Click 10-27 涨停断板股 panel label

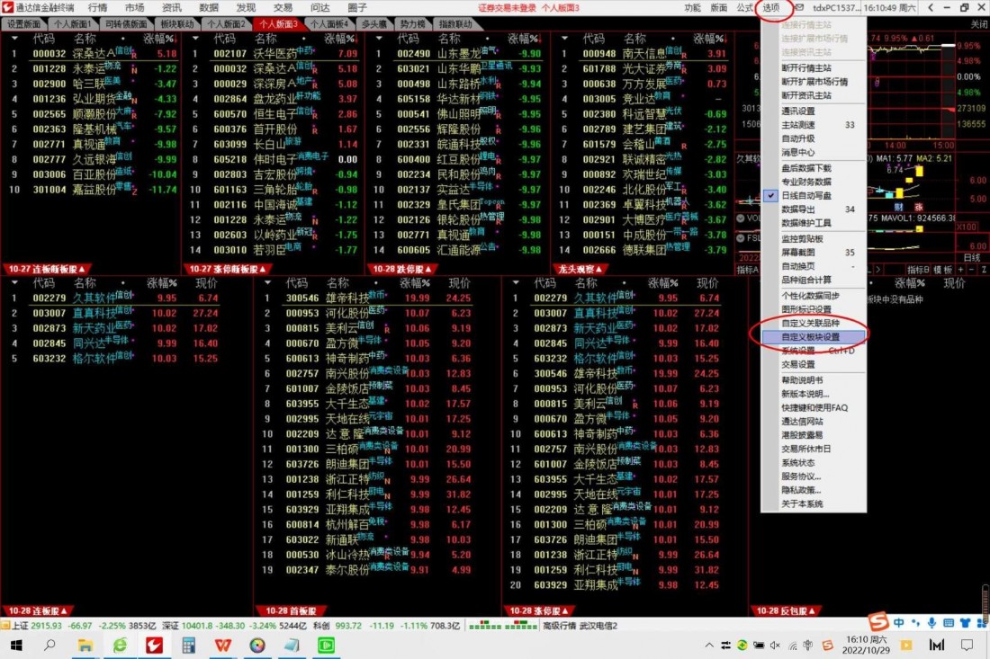[228, 269]
